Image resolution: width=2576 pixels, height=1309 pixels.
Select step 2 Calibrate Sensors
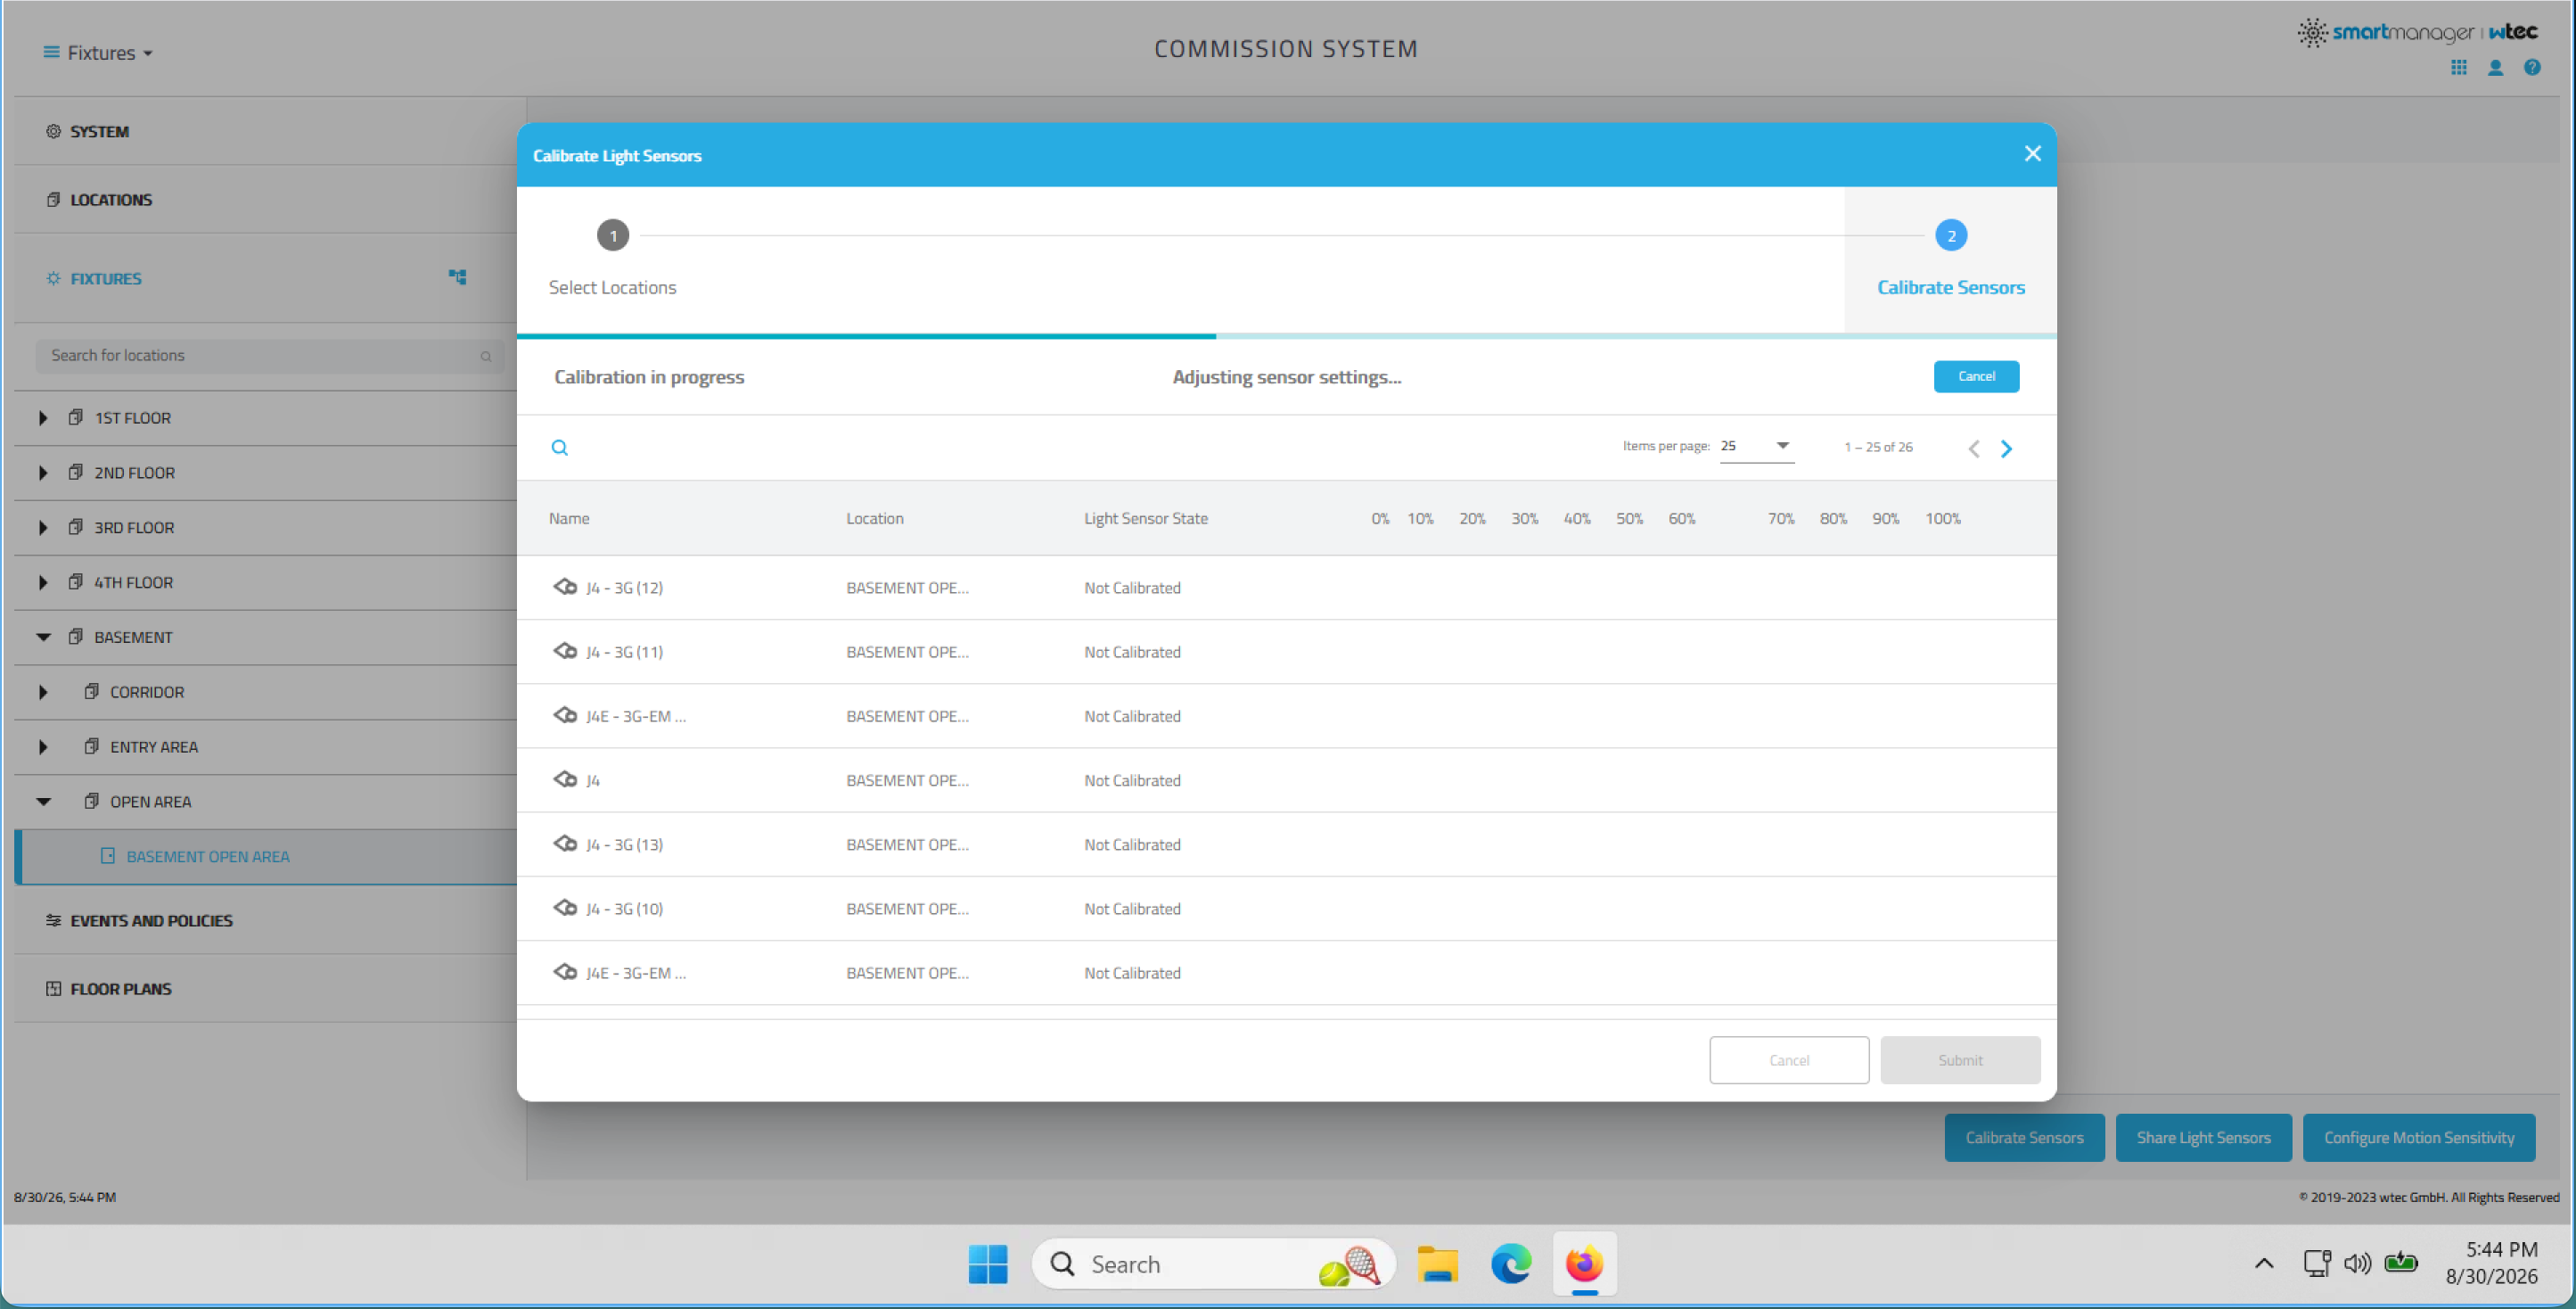(1950, 259)
